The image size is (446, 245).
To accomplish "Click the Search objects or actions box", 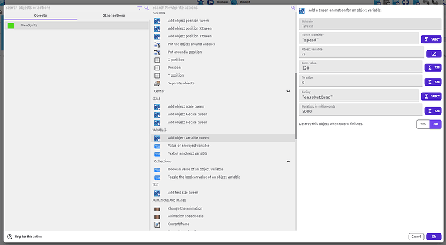I will point(70,8).
